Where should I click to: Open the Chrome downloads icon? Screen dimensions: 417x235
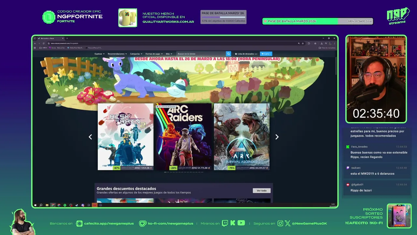pyautogui.click(x=322, y=43)
